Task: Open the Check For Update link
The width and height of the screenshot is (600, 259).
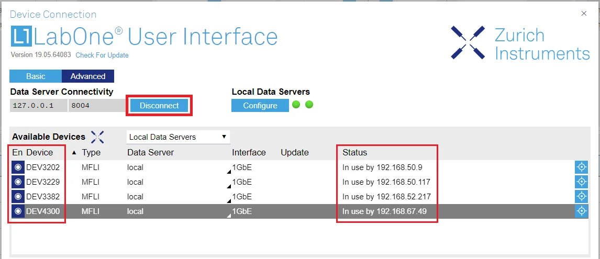Action: [x=102, y=55]
